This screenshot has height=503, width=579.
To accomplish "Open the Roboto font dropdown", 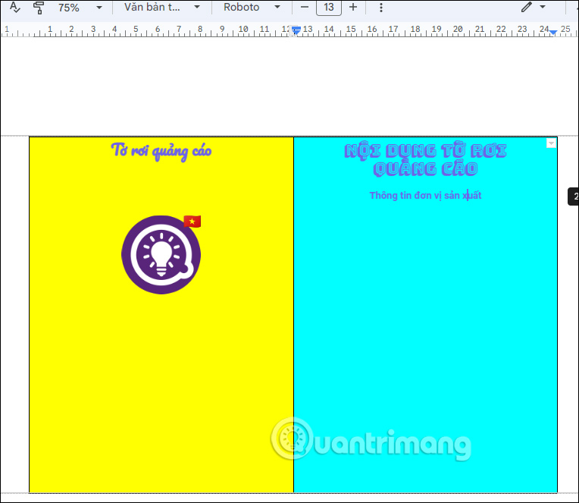I will tap(252, 7).
